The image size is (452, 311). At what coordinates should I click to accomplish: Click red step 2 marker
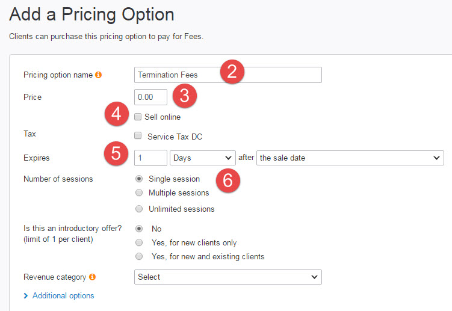(232, 74)
